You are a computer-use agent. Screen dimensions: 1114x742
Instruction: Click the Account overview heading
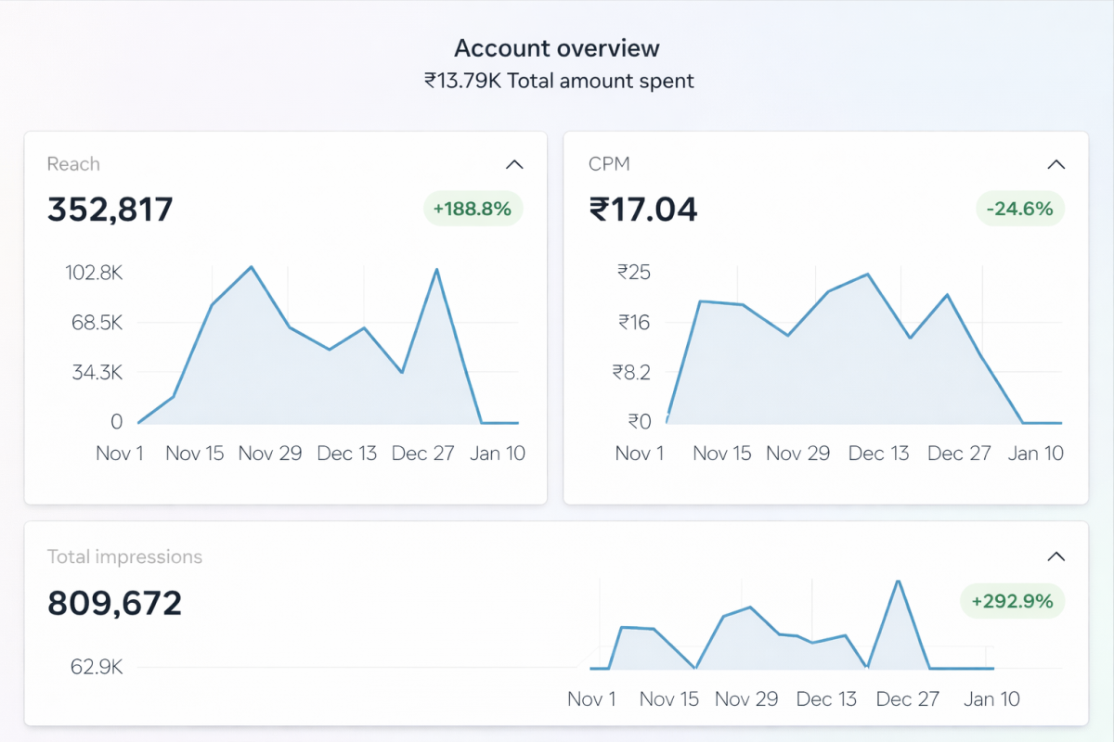[x=557, y=48]
